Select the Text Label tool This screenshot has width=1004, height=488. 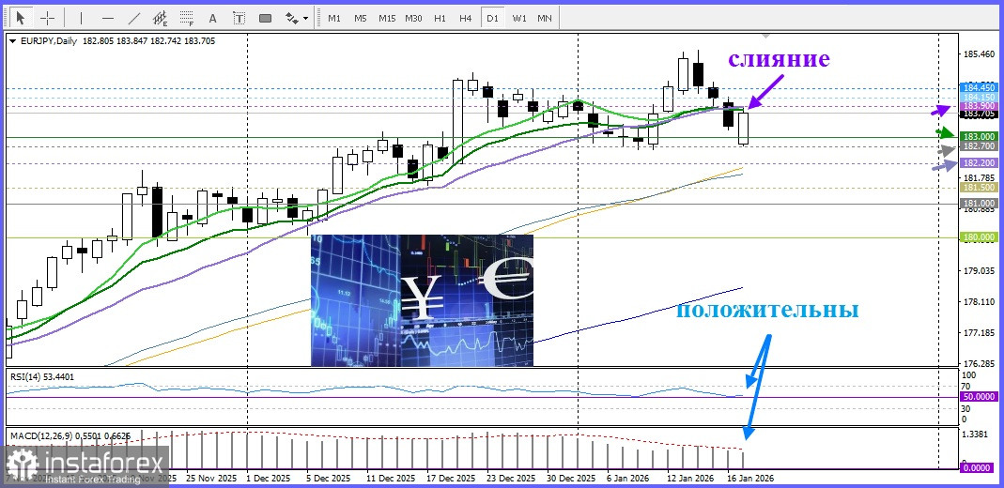click(x=239, y=18)
